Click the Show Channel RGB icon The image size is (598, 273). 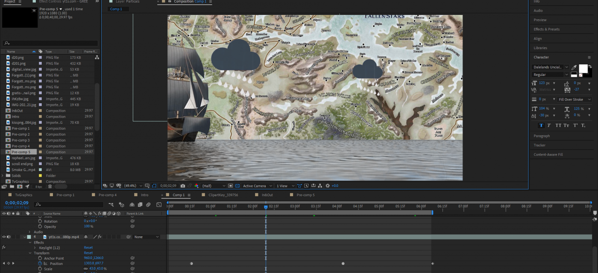coord(196,186)
